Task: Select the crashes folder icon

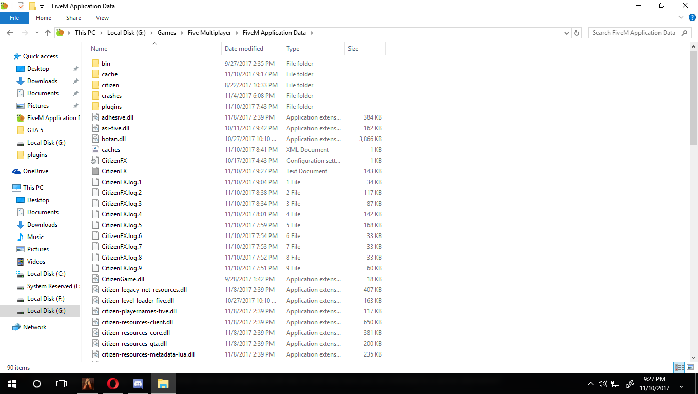Action: pyautogui.click(x=95, y=96)
